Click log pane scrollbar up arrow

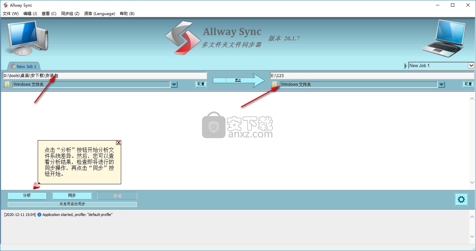[x=472, y=217]
